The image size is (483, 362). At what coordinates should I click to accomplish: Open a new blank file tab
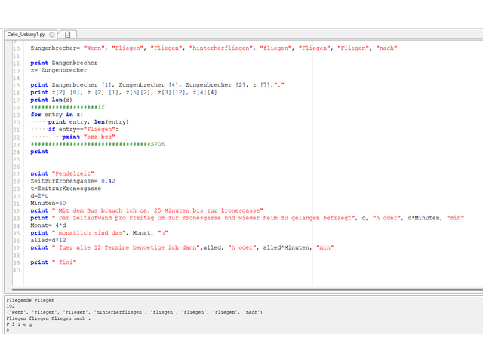tap(67, 35)
